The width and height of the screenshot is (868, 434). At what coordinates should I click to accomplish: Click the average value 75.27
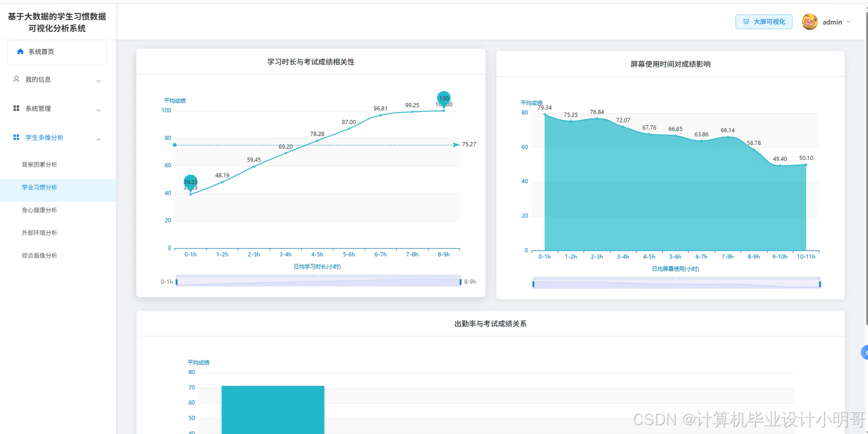click(x=469, y=144)
